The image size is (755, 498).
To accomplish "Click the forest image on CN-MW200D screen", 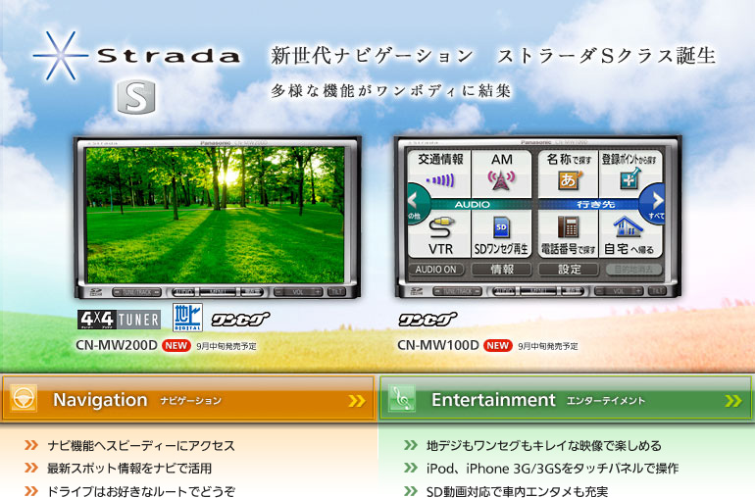I will [216, 215].
